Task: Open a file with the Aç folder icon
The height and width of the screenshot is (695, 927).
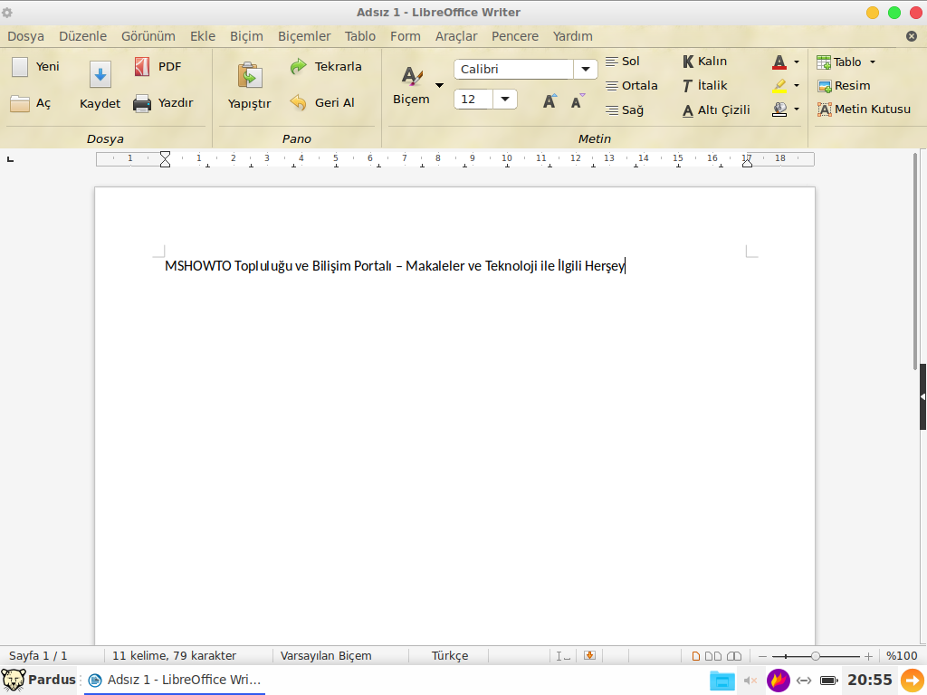Action: [x=20, y=103]
